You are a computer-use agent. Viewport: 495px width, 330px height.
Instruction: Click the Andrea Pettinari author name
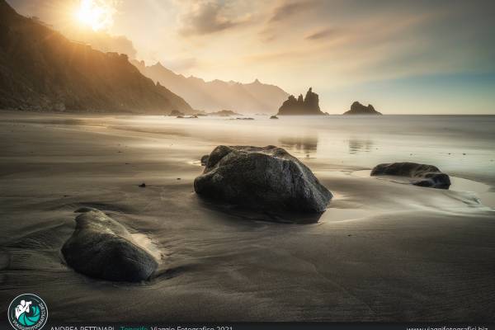[82, 328]
